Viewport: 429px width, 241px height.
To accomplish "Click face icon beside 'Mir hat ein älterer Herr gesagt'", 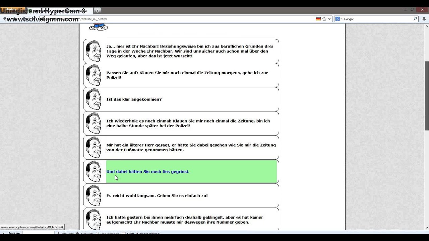I will click(x=94, y=147).
